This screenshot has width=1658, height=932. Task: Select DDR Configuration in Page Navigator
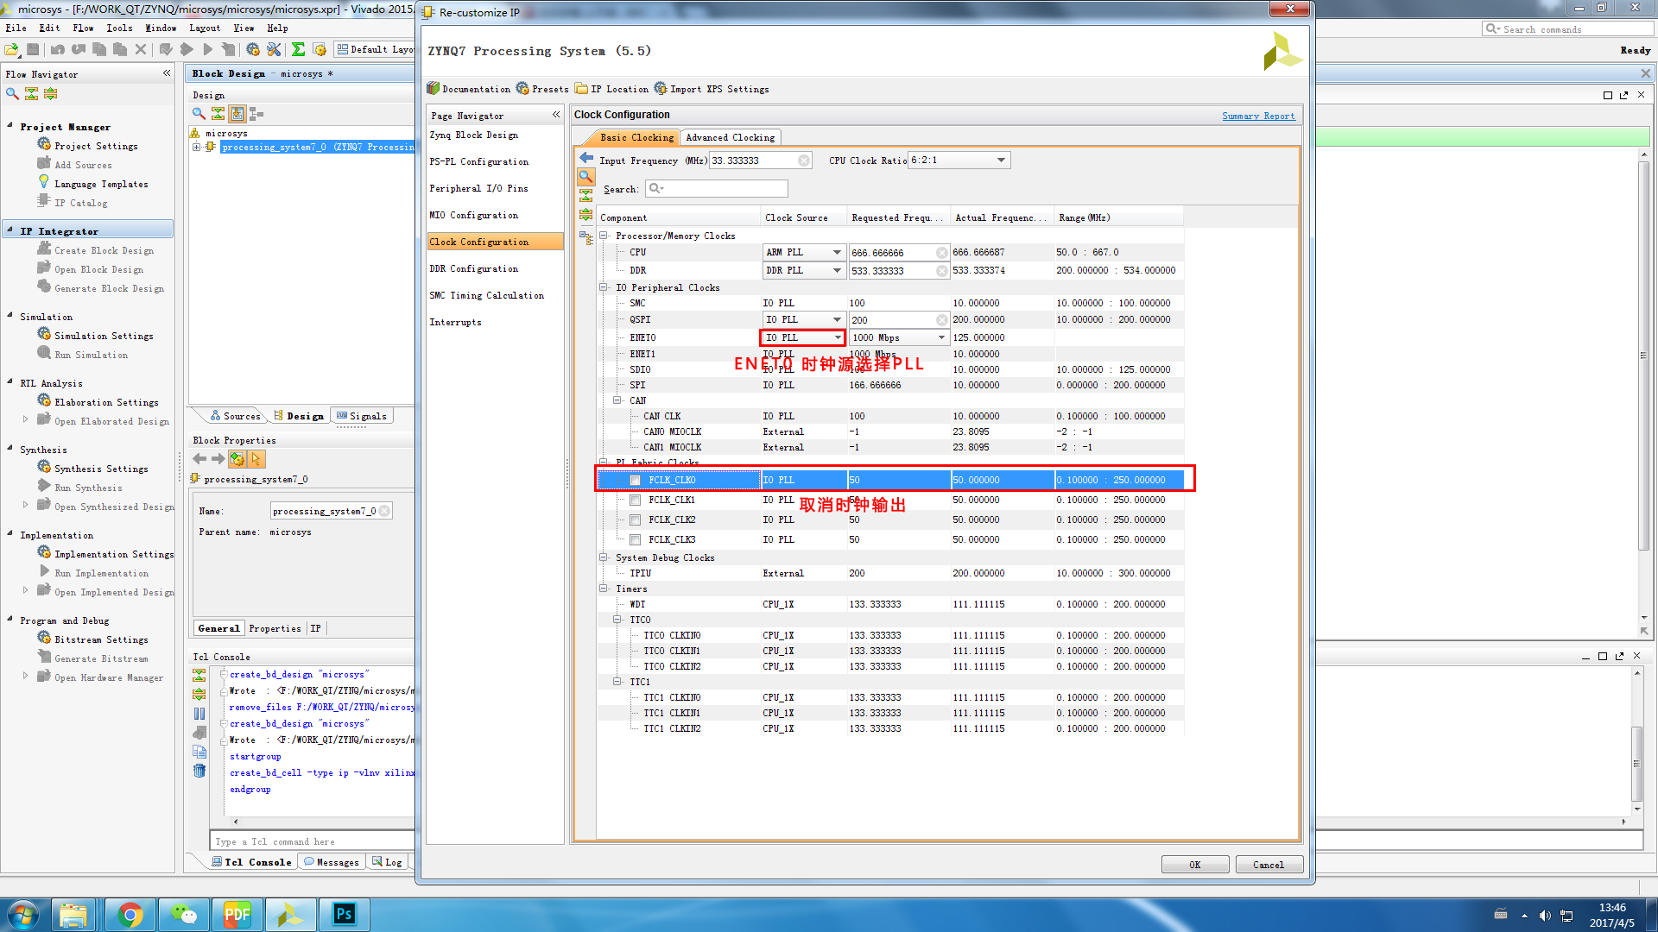pyautogui.click(x=495, y=268)
